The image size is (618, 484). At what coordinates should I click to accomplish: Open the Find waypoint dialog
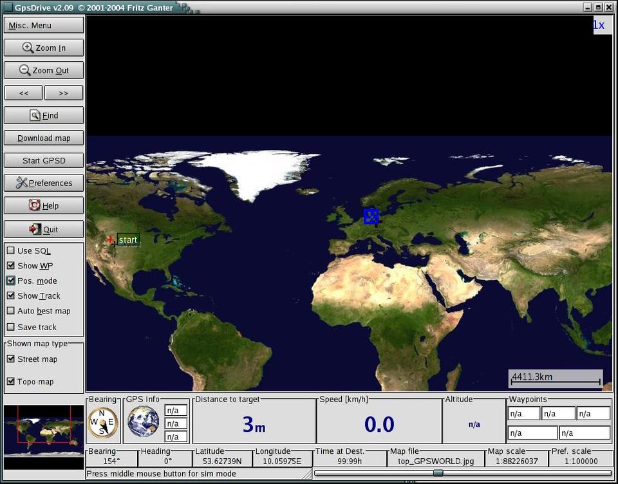click(44, 115)
